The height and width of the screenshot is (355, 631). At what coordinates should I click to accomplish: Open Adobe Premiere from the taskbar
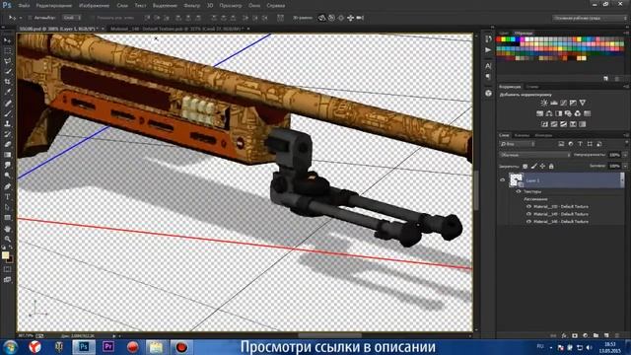108,347
